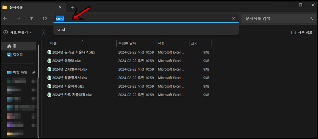Click the address bar containing cmd

tap(146, 19)
